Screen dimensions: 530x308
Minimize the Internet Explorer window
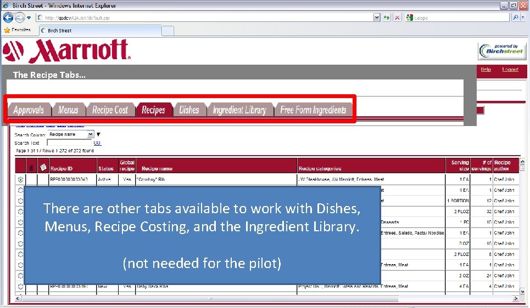(x=504, y=5)
